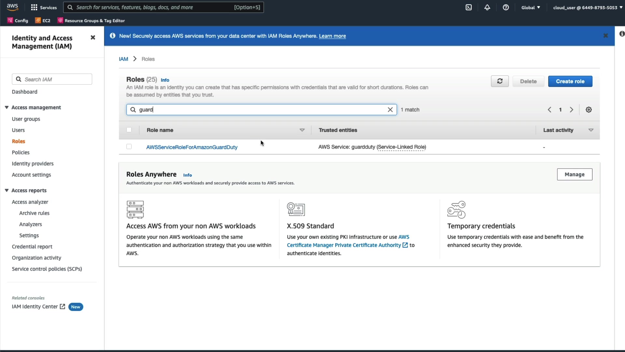Check the AWSServiceRoleForAmazonGuardDuty row checkbox

pos(129,147)
